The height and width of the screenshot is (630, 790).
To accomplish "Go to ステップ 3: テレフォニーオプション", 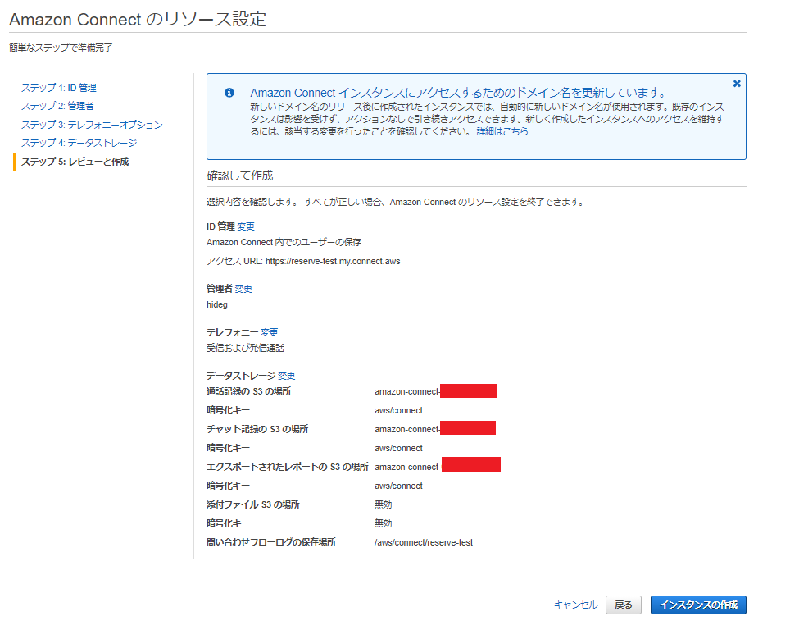I will (x=92, y=125).
